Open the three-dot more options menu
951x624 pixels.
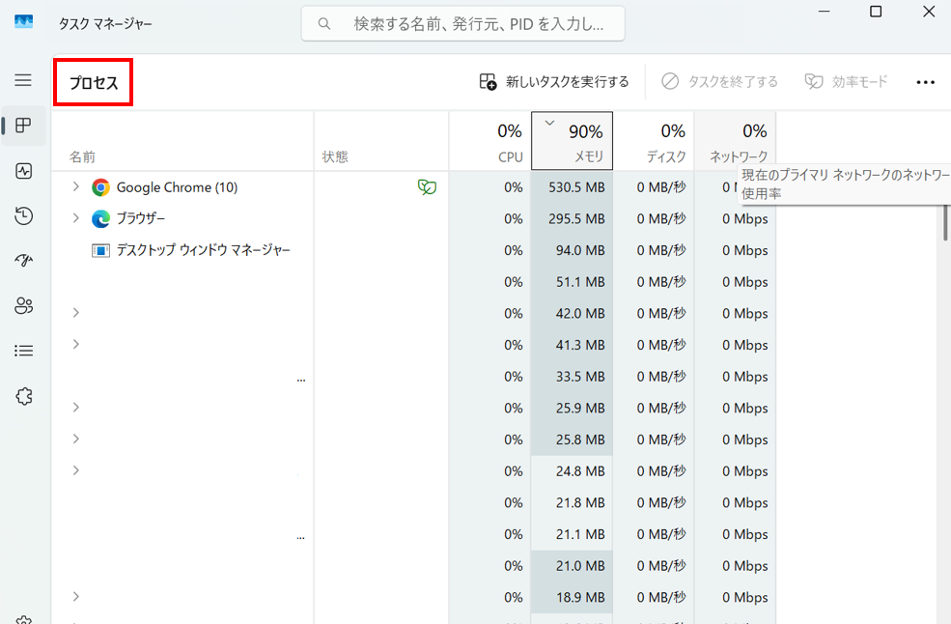coord(925,82)
